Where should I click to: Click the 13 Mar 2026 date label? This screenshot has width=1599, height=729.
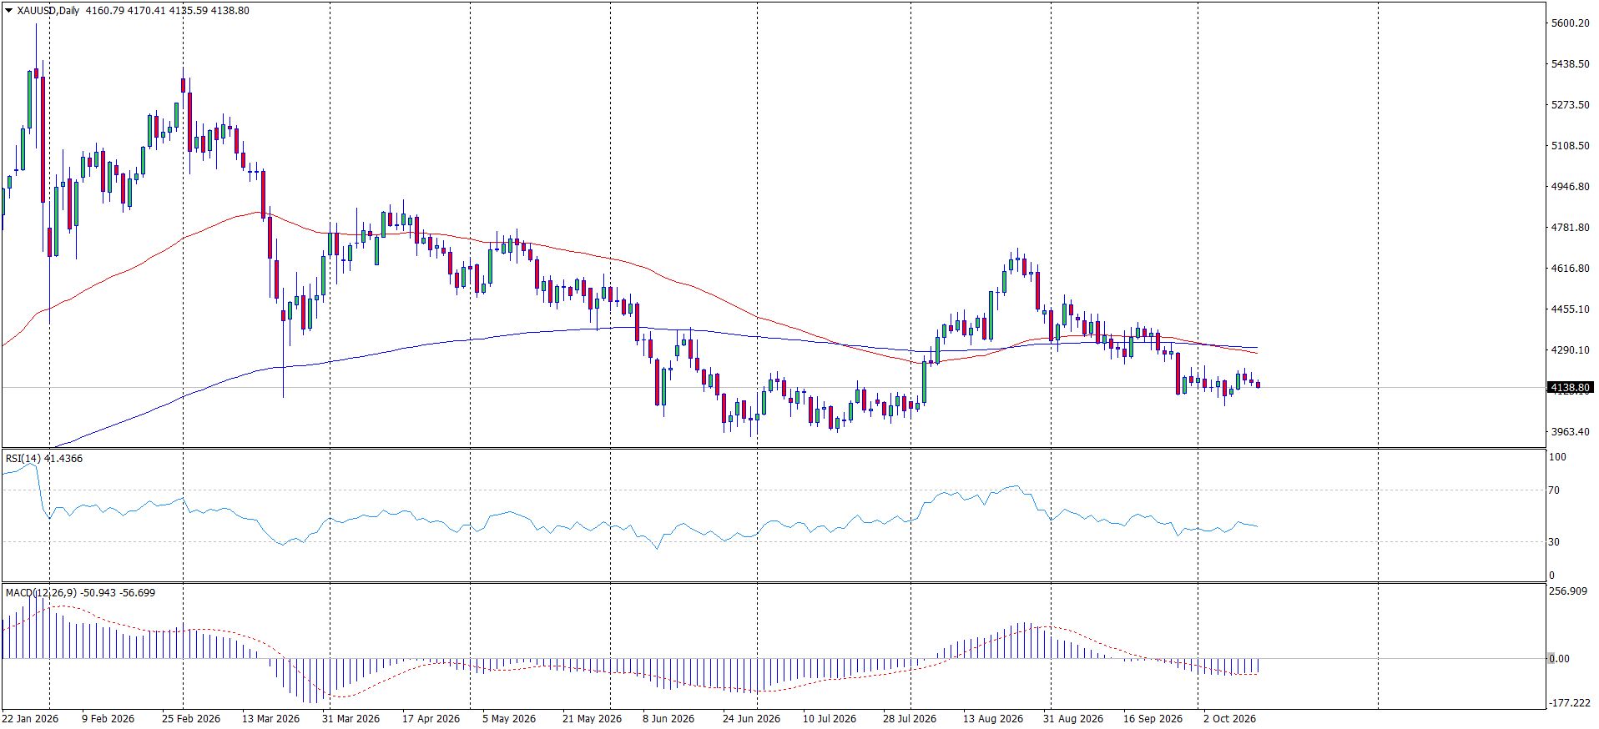270,719
